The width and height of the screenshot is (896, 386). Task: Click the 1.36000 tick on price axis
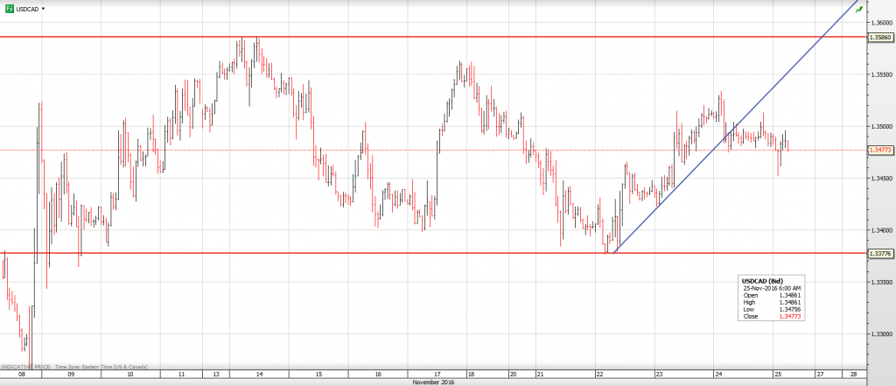click(878, 23)
